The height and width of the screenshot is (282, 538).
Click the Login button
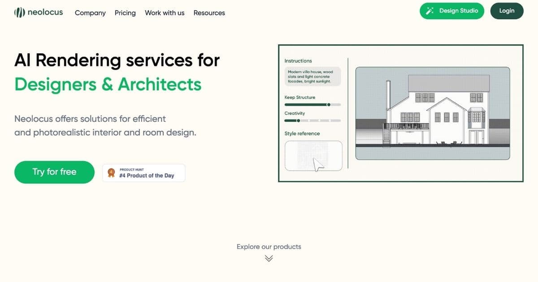click(507, 11)
